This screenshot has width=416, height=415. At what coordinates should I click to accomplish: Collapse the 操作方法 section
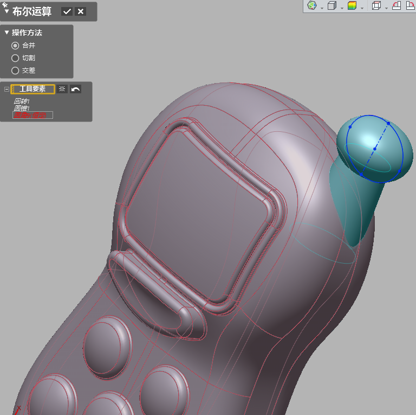coord(6,33)
